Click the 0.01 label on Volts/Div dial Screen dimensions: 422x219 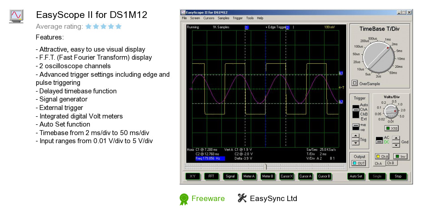(391, 121)
